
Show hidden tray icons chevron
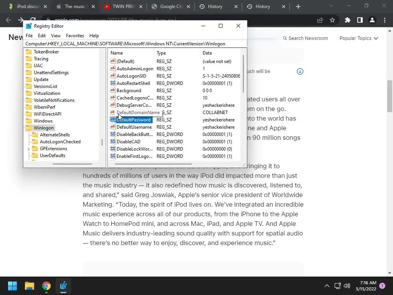click(x=327, y=286)
